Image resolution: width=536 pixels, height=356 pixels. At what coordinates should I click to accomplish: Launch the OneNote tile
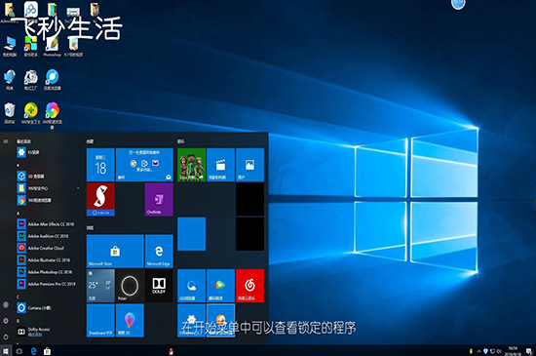[x=159, y=199]
